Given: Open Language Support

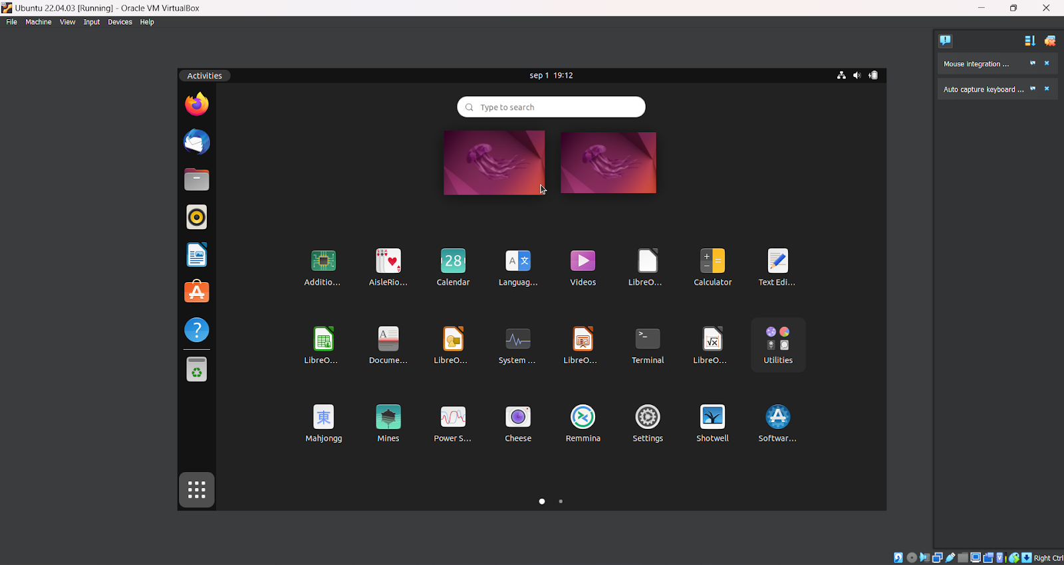Looking at the screenshot, I should click(518, 267).
